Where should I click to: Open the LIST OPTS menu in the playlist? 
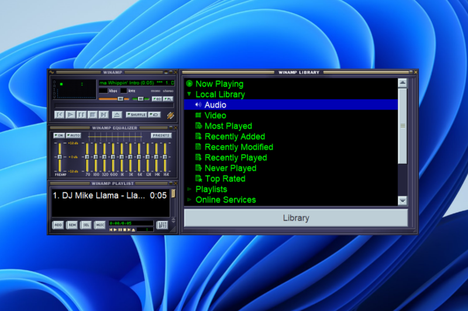click(x=163, y=225)
